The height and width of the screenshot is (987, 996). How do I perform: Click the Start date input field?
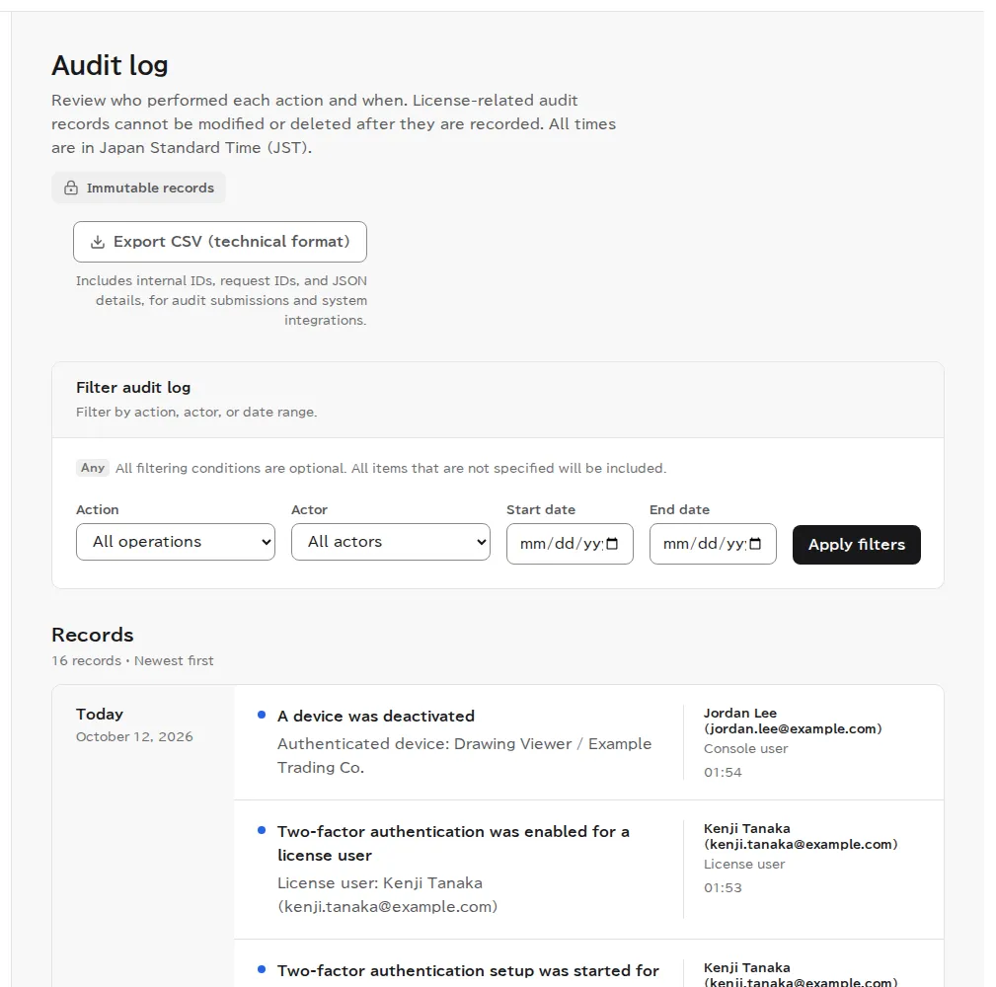[570, 544]
